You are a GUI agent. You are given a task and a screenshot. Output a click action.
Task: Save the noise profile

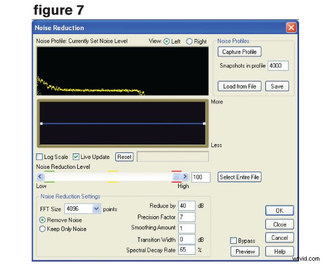(x=277, y=86)
